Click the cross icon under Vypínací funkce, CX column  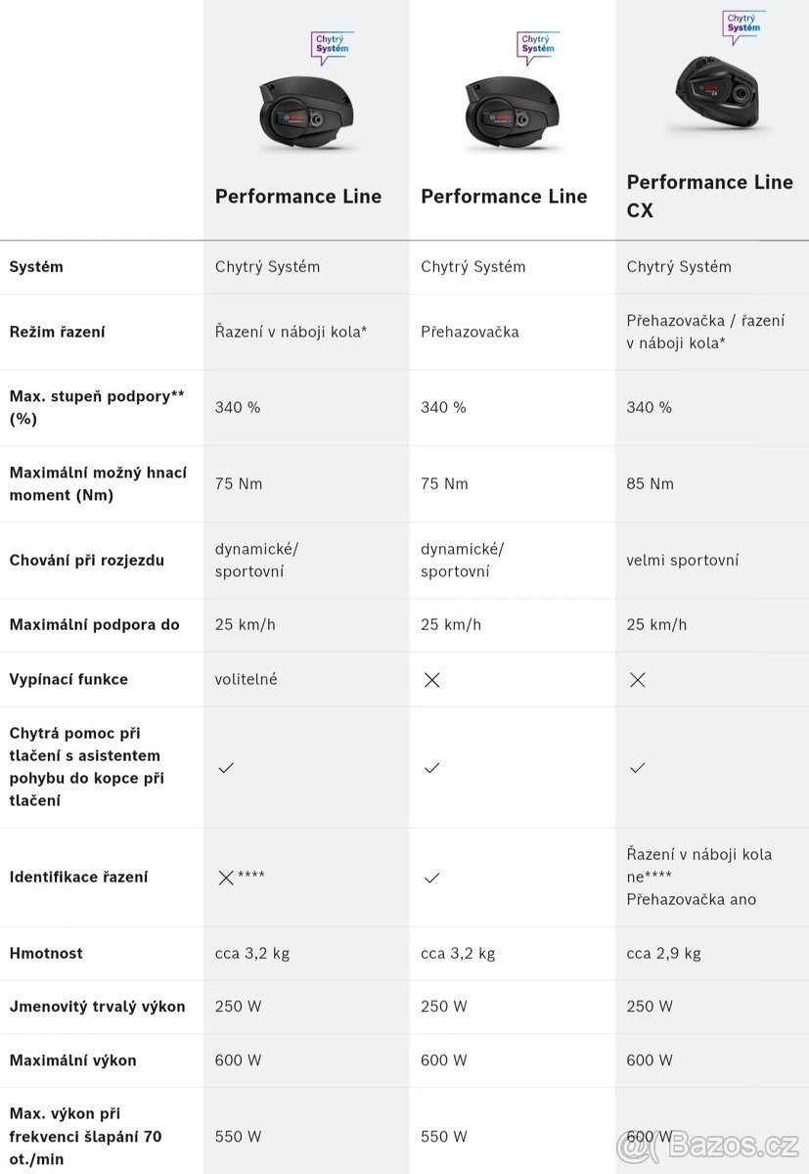tap(638, 680)
